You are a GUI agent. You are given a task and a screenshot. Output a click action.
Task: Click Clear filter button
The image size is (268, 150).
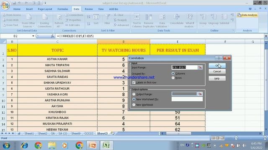[x=119, y=15]
